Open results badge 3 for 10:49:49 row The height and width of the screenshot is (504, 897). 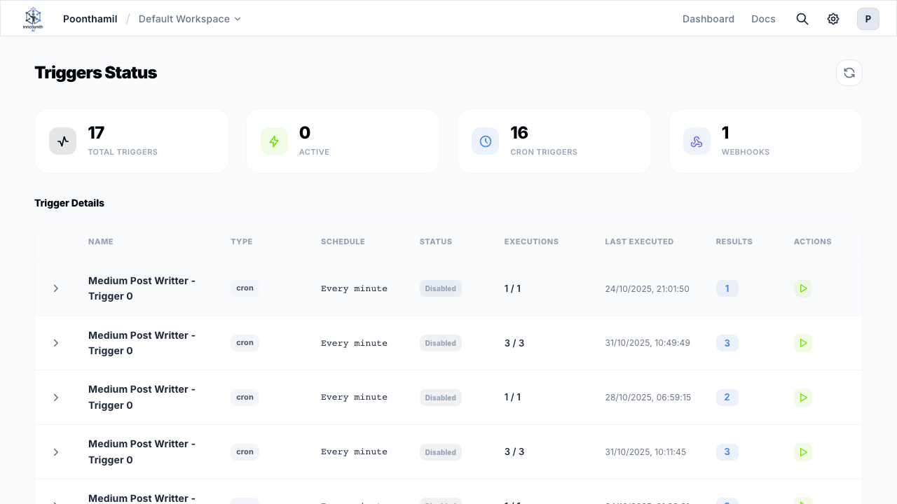coord(727,343)
